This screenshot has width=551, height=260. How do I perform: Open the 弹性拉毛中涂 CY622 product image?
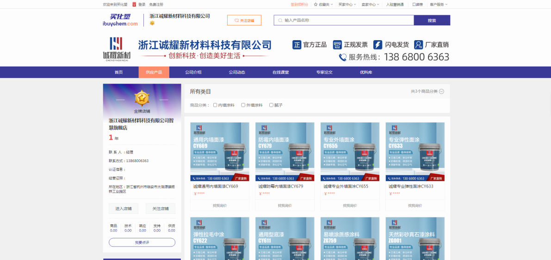tap(220, 239)
